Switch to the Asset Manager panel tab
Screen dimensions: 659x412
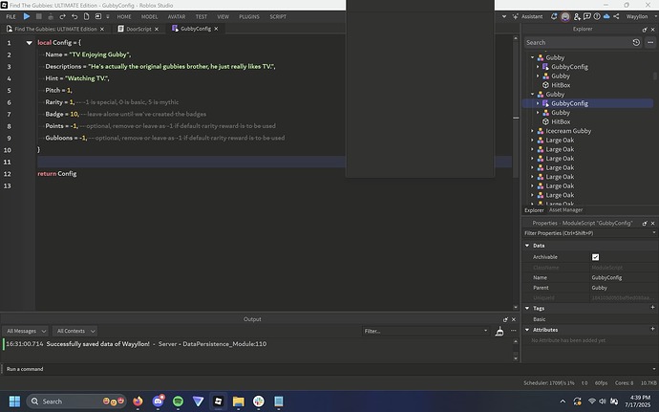coord(565,210)
